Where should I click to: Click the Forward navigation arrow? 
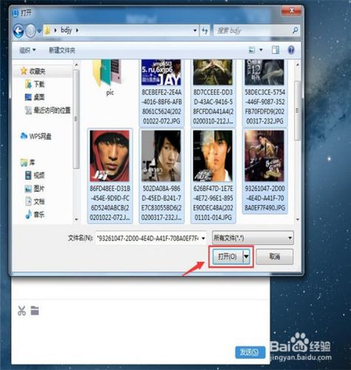30,31
